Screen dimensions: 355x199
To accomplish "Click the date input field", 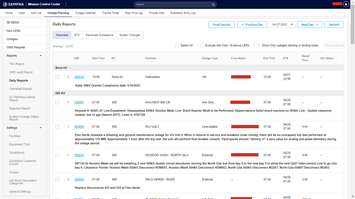I will click(280, 25).
